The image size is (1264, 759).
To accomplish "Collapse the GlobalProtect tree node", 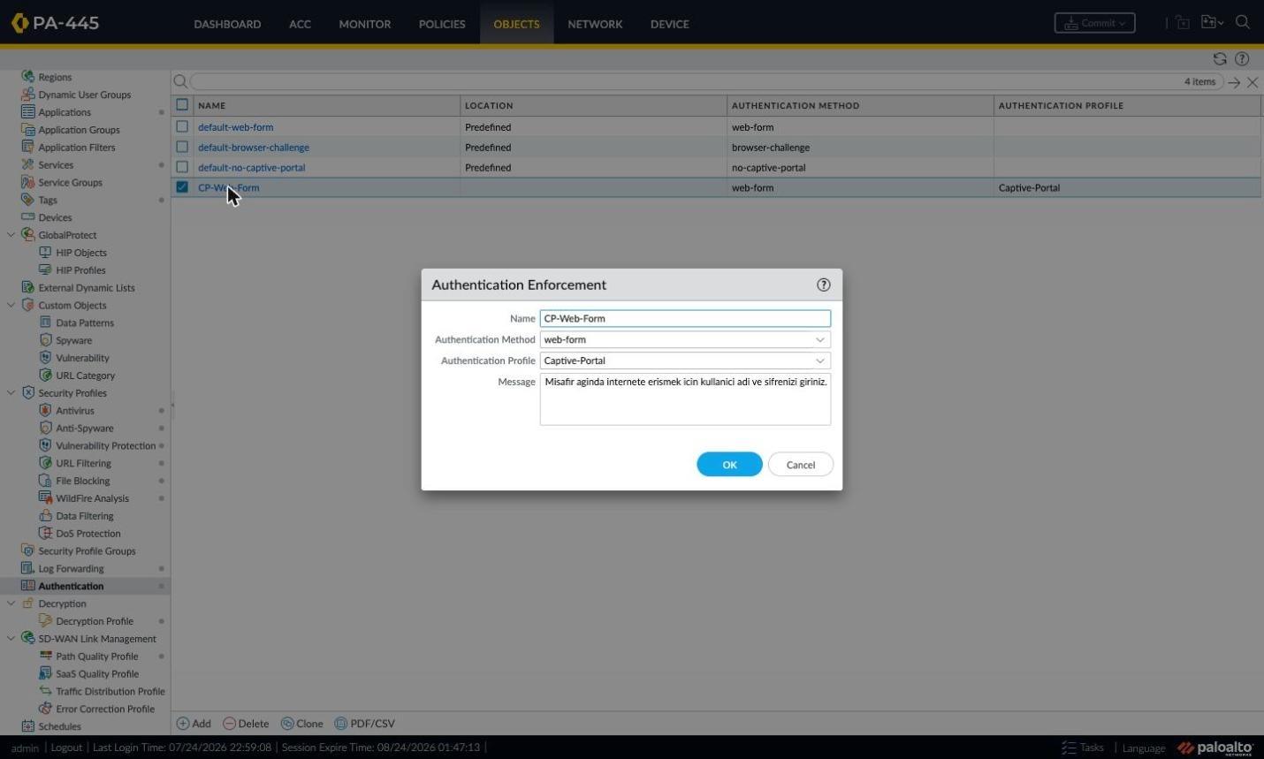I will pyautogui.click(x=11, y=235).
